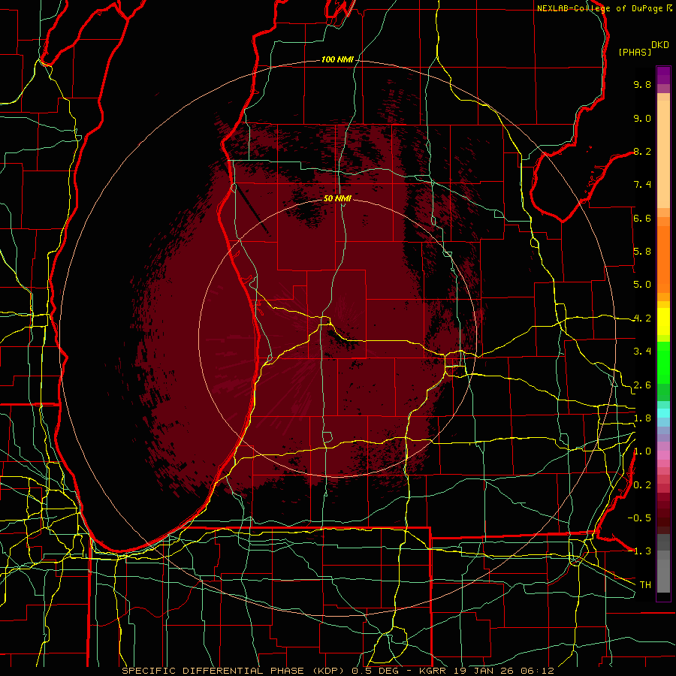
Task: Select the -0.5 value on color scale
Action: tap(639, 518)
